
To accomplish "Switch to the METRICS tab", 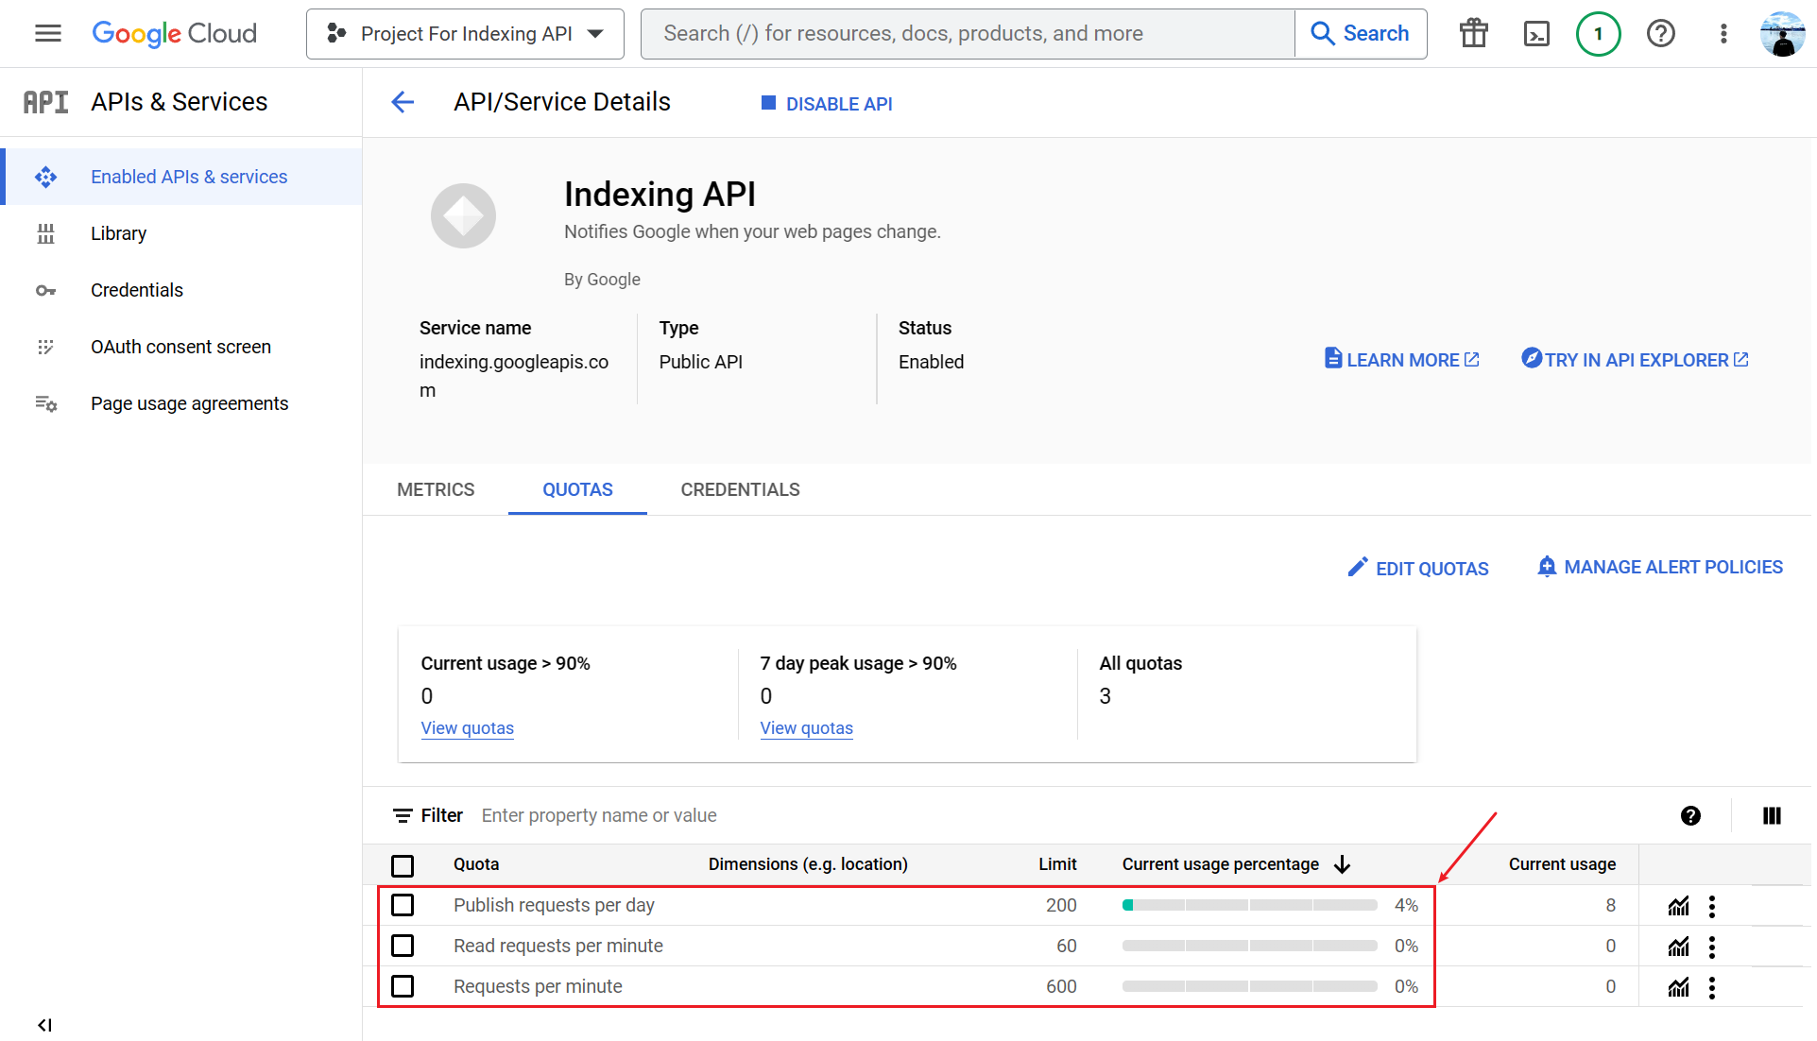I will [x=436, y=489].
